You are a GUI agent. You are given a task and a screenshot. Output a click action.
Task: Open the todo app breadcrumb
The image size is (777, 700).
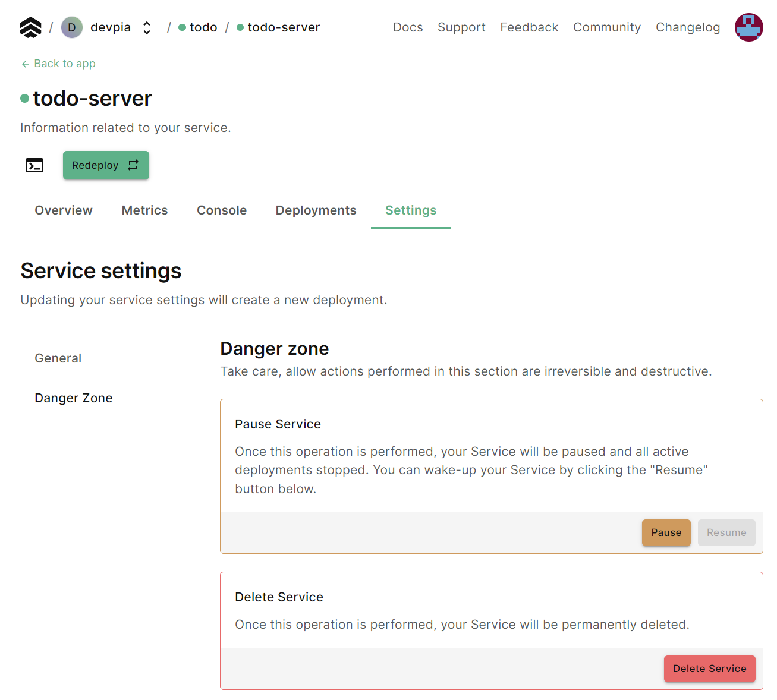click(203, 27)
